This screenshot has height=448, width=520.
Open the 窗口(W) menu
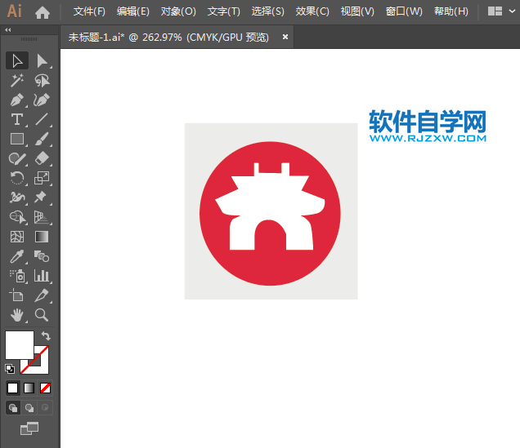[x=404, y=11]
